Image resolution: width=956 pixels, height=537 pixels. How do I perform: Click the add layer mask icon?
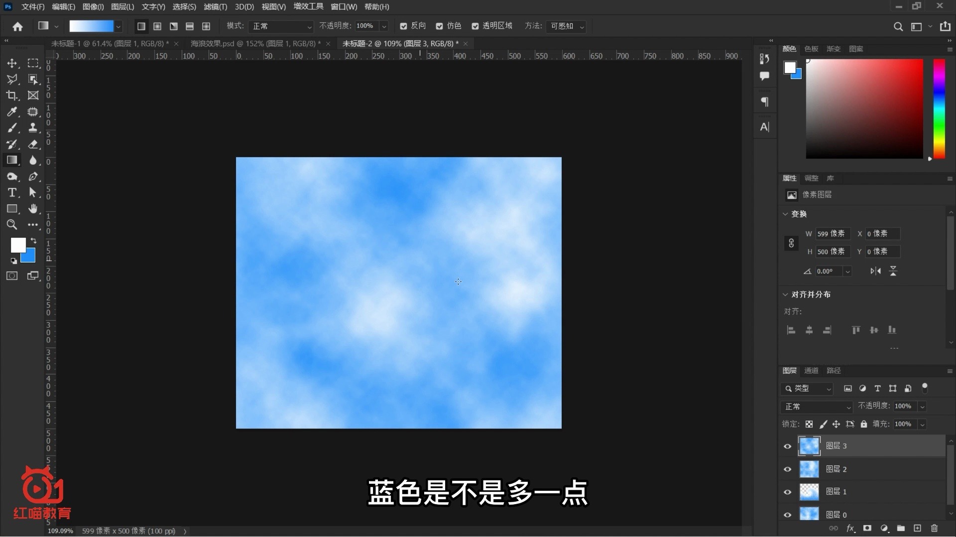point(867,528)
